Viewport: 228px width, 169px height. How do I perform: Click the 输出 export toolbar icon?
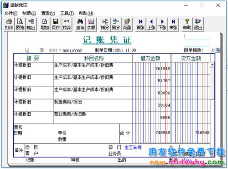point(31,25)
